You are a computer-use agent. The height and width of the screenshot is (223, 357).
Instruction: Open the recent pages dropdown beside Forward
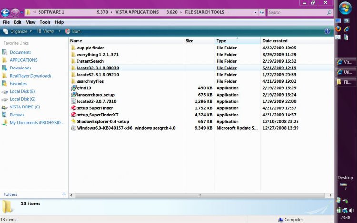click(x=21, y=12)
